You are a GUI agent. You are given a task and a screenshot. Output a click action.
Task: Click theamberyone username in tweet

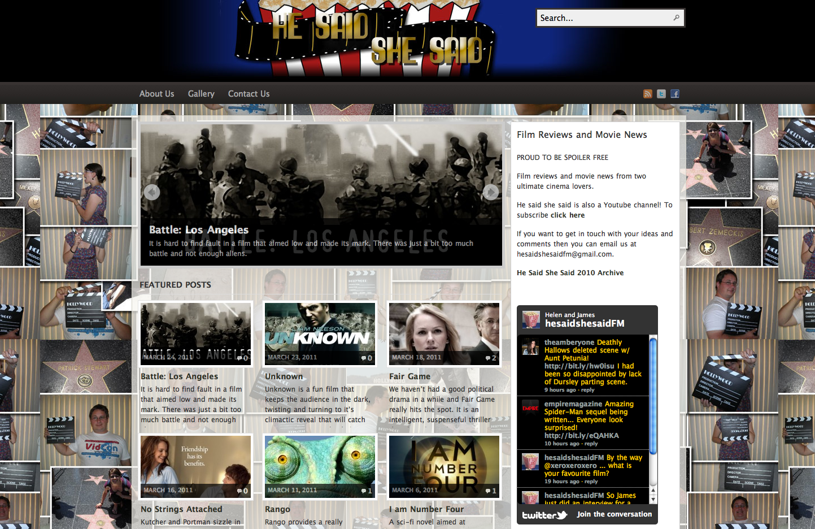click(x=569, y=342)
